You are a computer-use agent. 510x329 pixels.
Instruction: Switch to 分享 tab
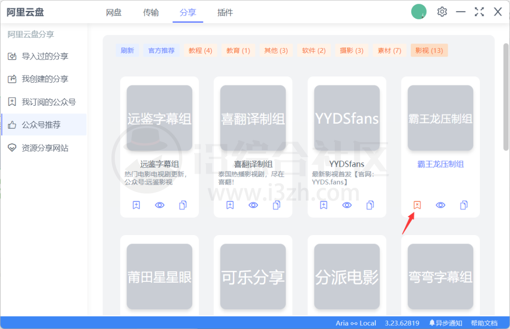187,13
